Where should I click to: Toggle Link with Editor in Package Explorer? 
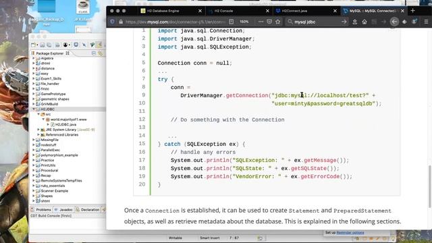[100, 53]
